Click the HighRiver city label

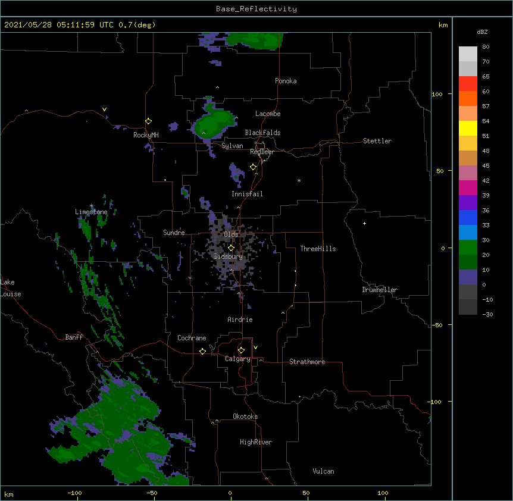coord(256,442)
